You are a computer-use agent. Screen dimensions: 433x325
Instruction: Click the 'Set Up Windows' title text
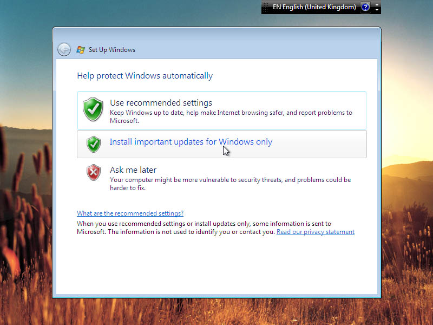click(x=112, y=50)
